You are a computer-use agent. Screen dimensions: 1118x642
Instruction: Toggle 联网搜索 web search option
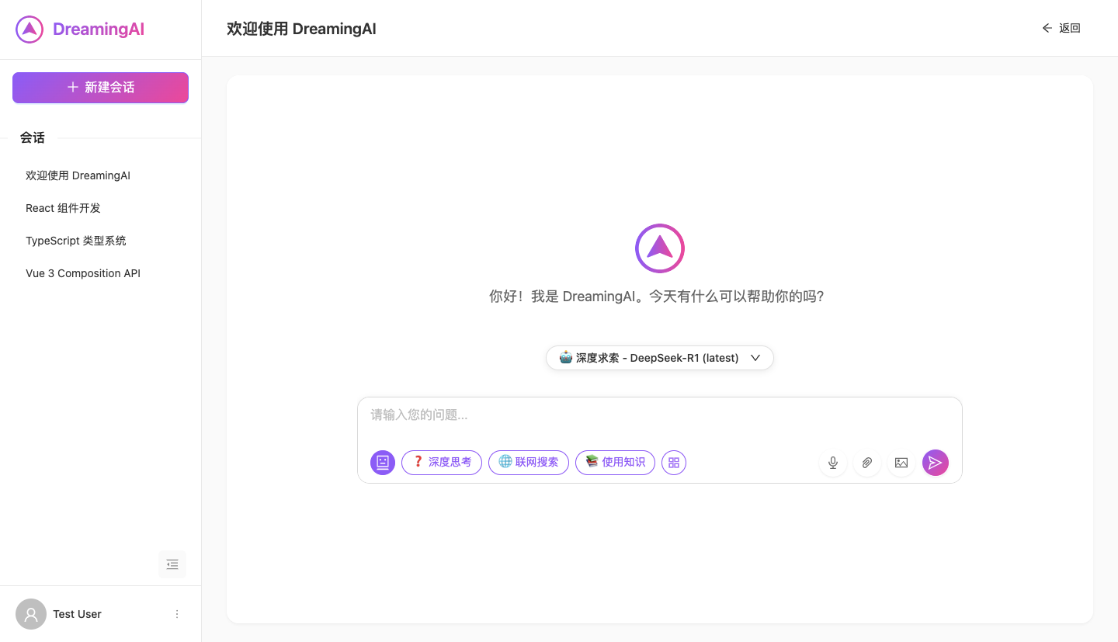(x=529, y=463)
